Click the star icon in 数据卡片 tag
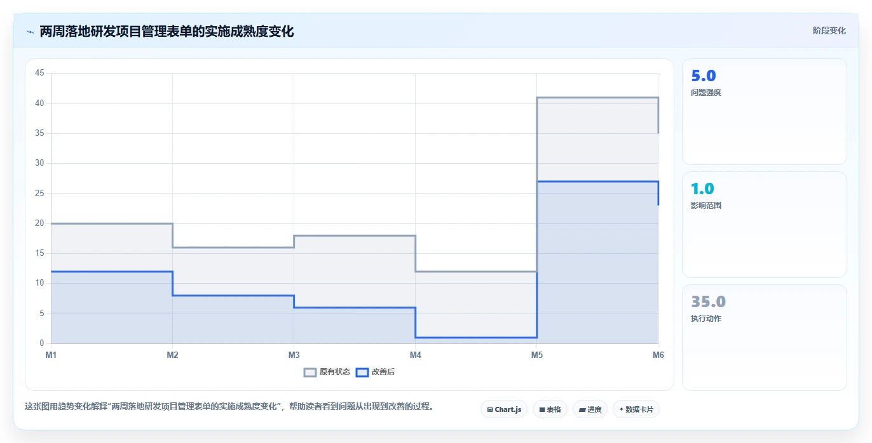 pos(621,409)
